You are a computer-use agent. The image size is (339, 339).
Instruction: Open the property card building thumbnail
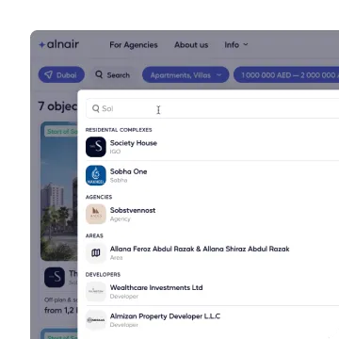click(x=58, y=191)
